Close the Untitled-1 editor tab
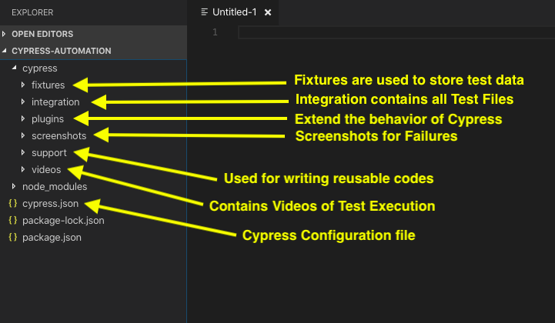Screen dimensions: 555x323 pyautogui.click(x=268, y=12)
